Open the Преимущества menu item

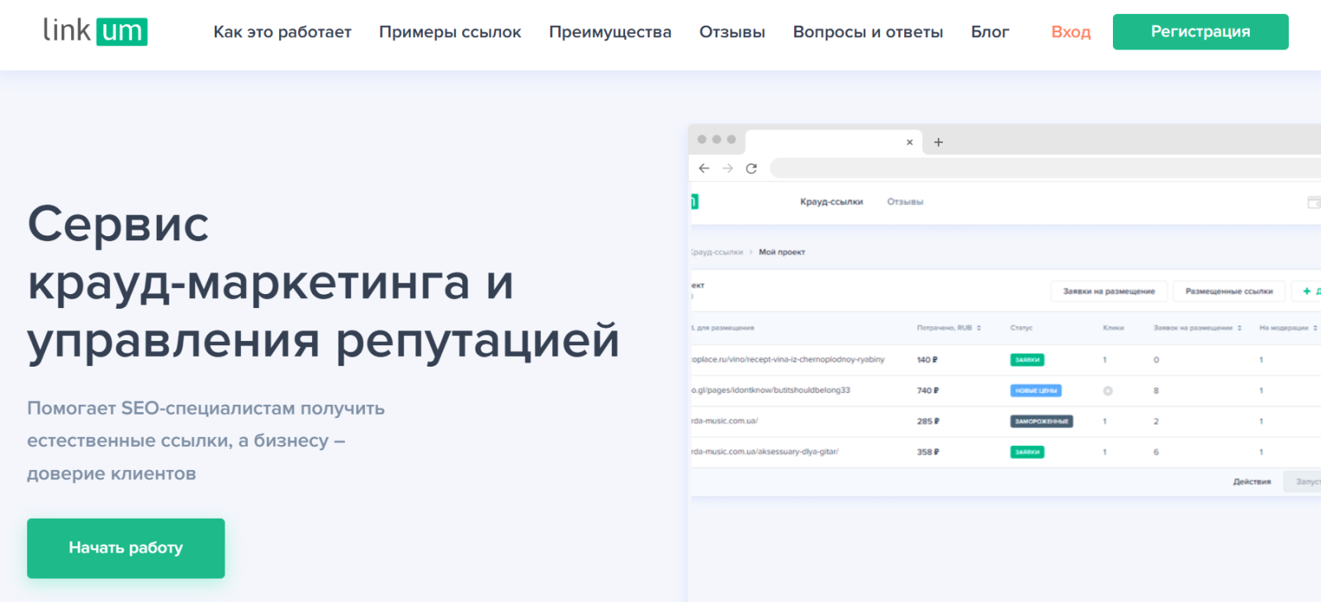coord(610,32)
